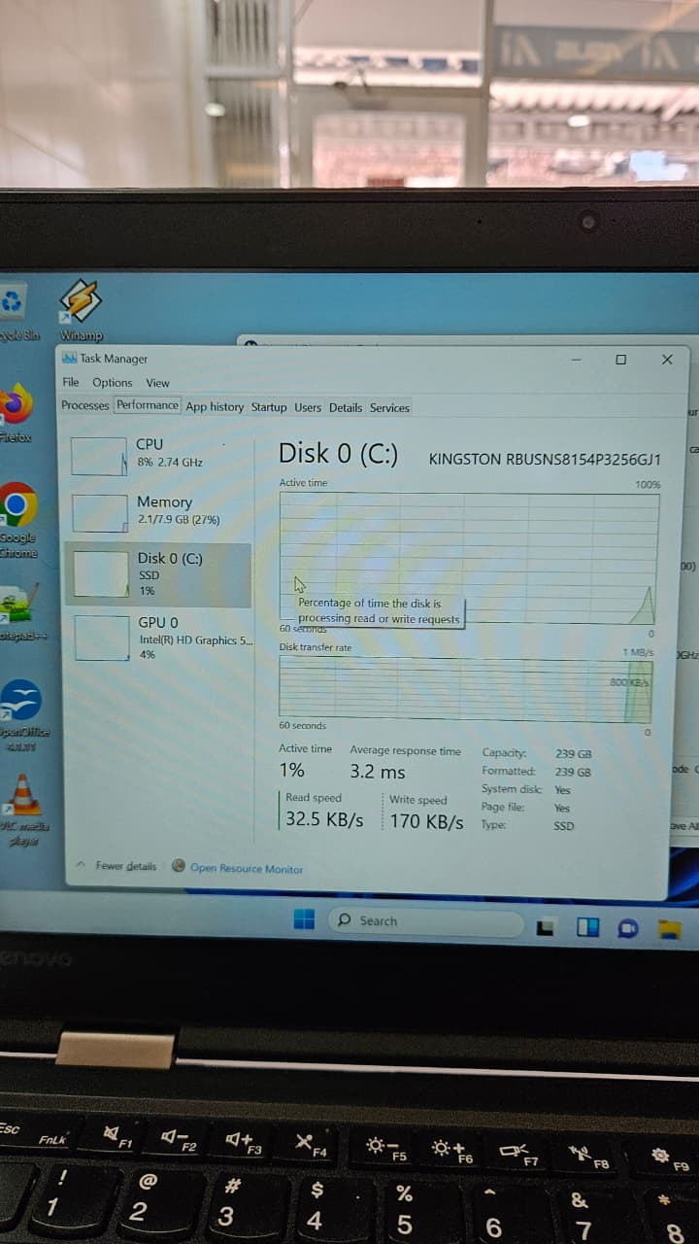
Task: Open File Explorer on the taskbar
Action: point(670,929)
